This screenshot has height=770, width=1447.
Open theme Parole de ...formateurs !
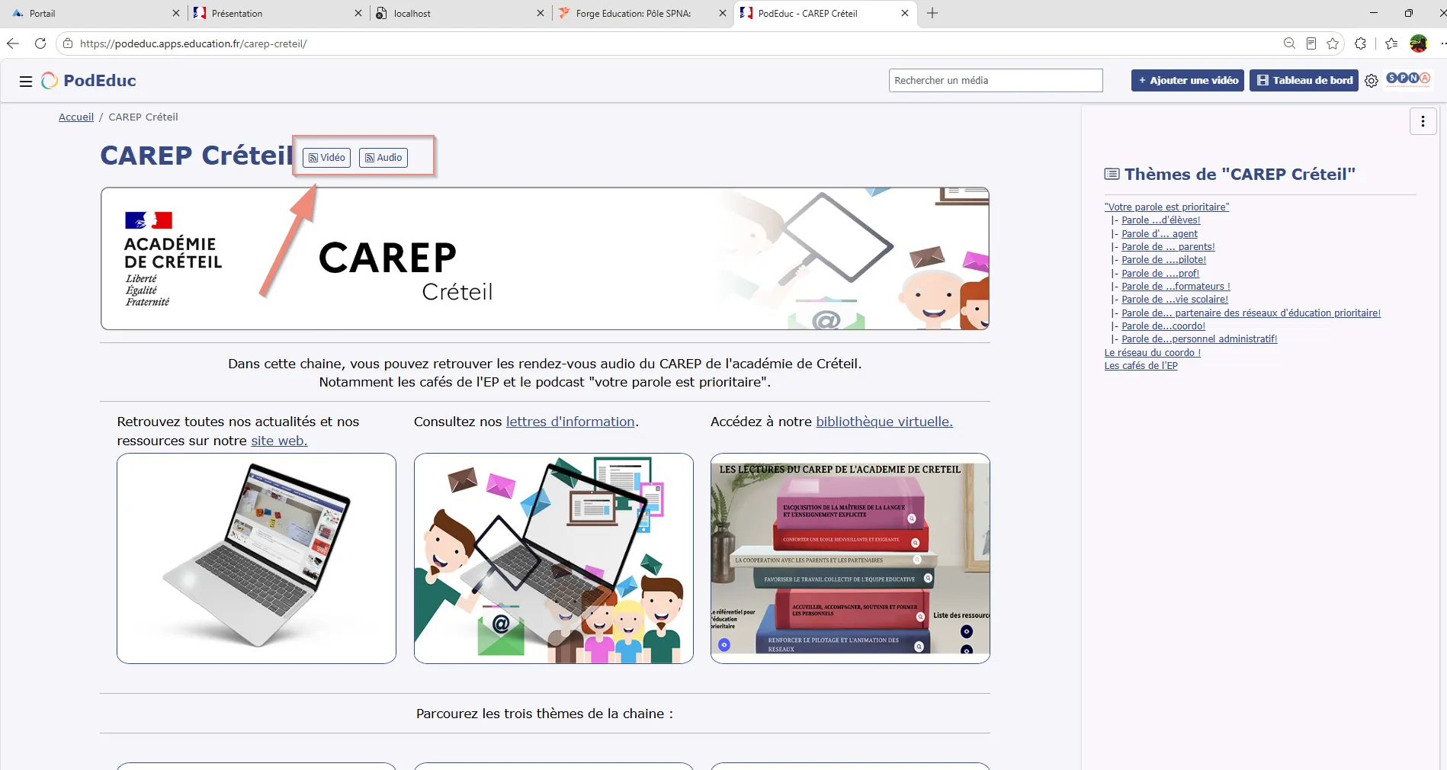click(x=1176, y=287)
